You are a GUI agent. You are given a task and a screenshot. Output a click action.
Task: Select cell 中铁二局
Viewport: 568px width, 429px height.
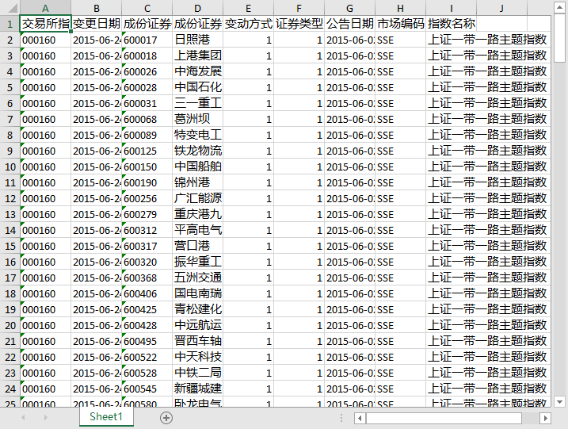(198, 373)
